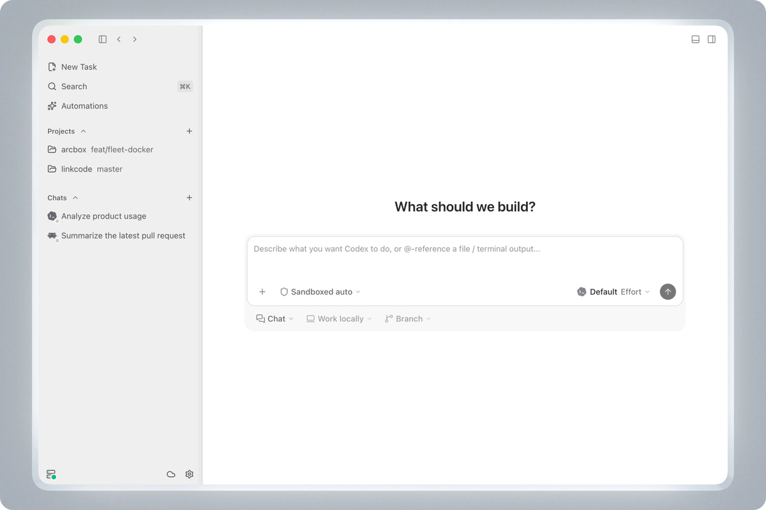Toggle the bottom panel layout icon

(x=696, y=40)
